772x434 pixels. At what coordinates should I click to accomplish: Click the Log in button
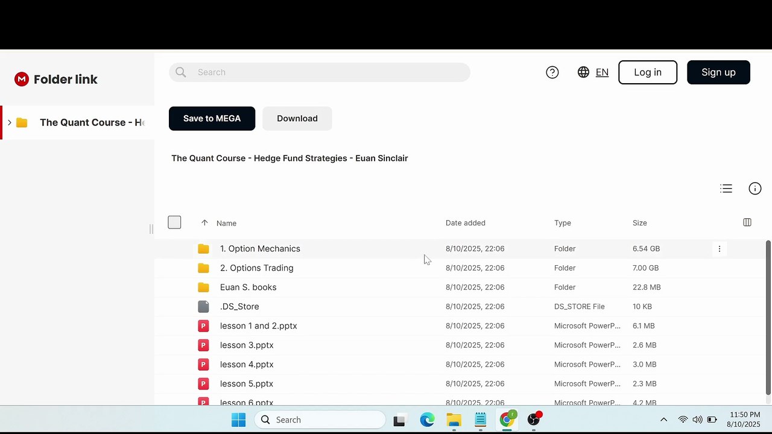[648, 72]
